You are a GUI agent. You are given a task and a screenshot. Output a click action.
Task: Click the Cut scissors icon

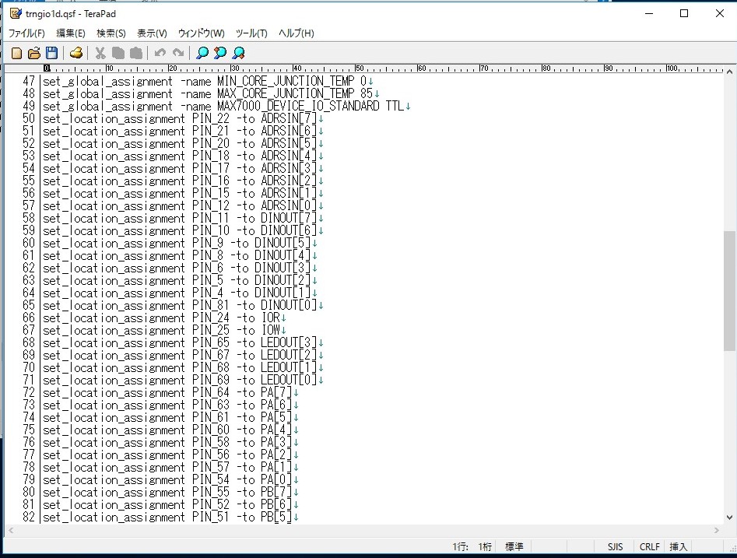[100, 53]
